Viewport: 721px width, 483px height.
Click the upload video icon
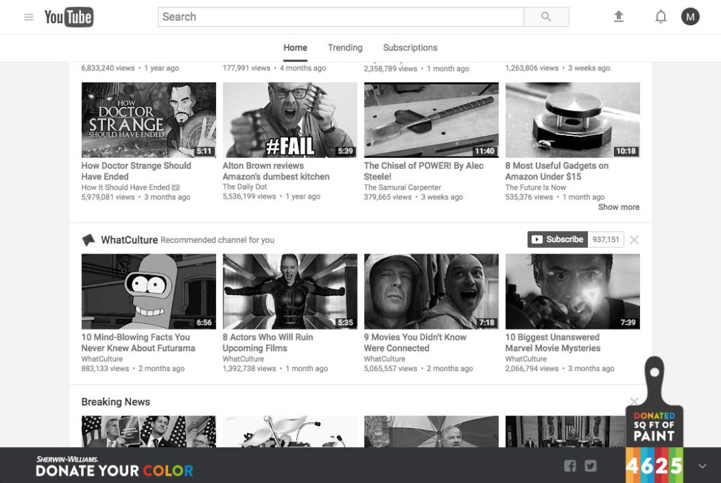pyautogui.click(x=618, y=17)
